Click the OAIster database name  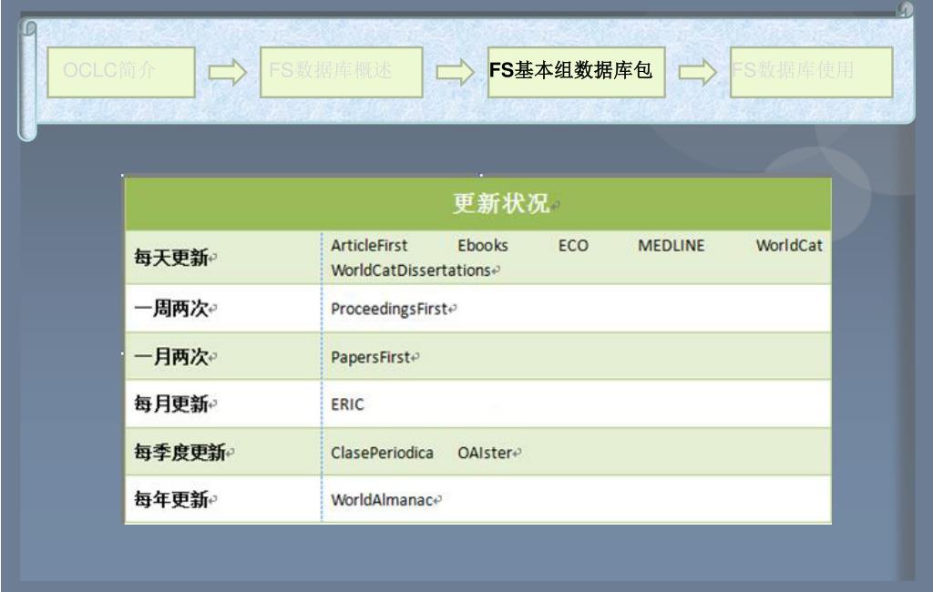click(x=485, y=453)
